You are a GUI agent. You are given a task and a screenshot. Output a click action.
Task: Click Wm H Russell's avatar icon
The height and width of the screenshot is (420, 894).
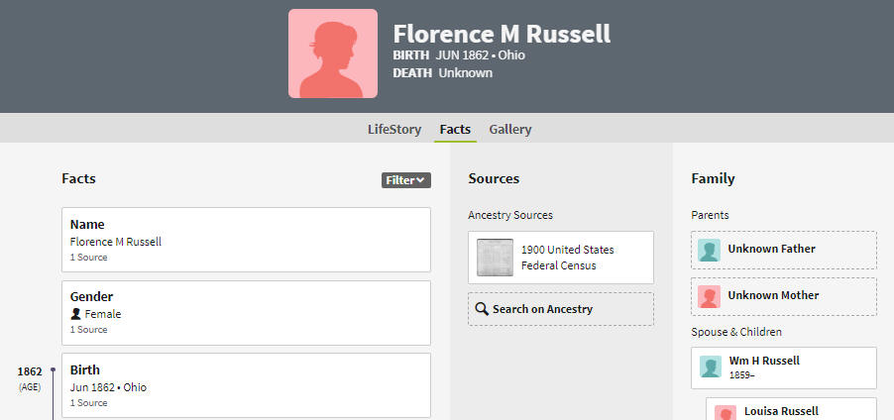point(711,367)
